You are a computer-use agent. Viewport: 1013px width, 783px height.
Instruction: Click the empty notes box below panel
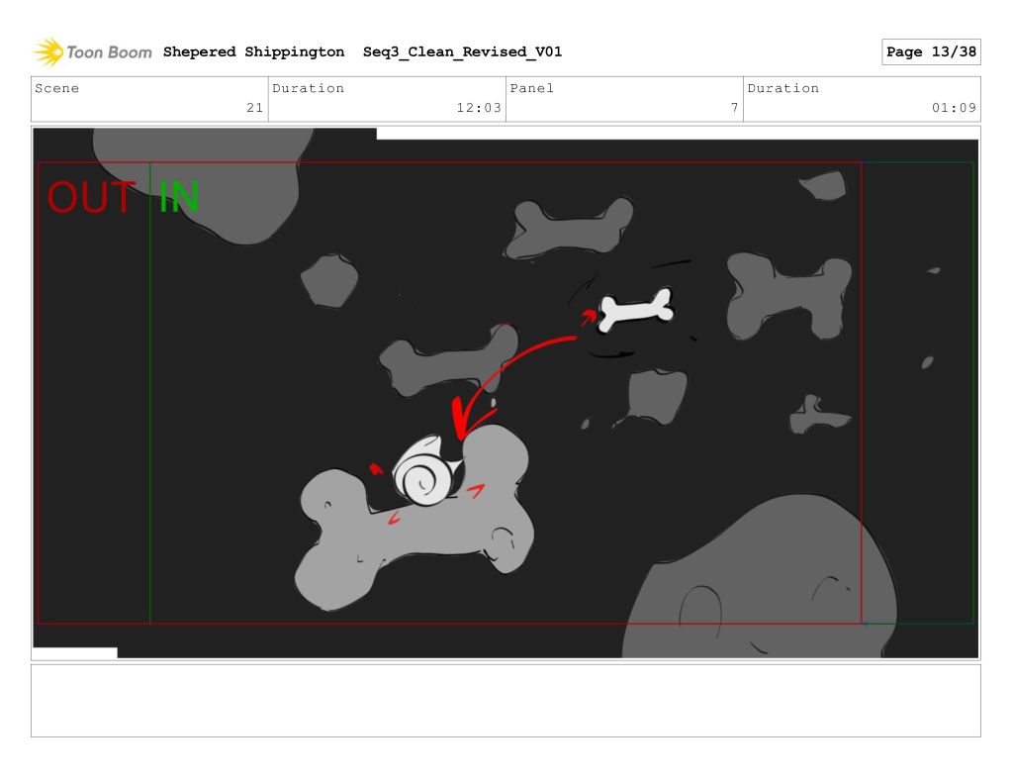click(506, 700)
